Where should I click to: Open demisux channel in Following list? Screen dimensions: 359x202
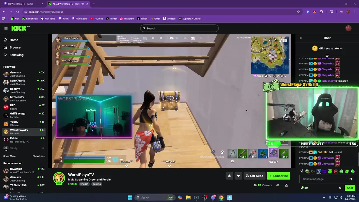coord(24,74)
